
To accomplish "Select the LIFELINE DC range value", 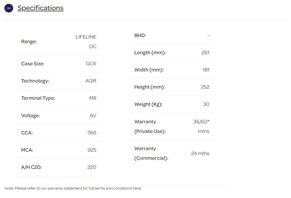I will 86,42.
